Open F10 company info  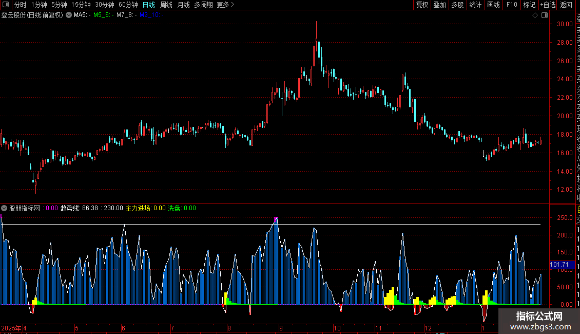[512, 5]
